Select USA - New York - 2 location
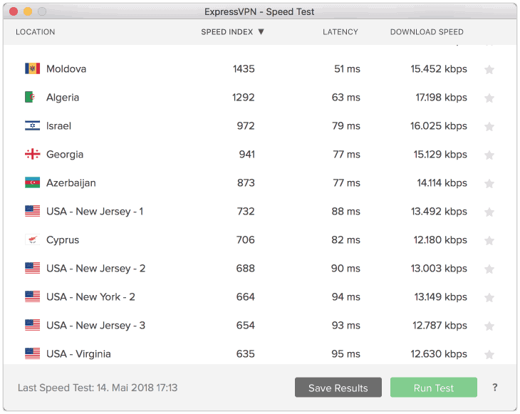520x414 pixels. click(x=90, y=297)
